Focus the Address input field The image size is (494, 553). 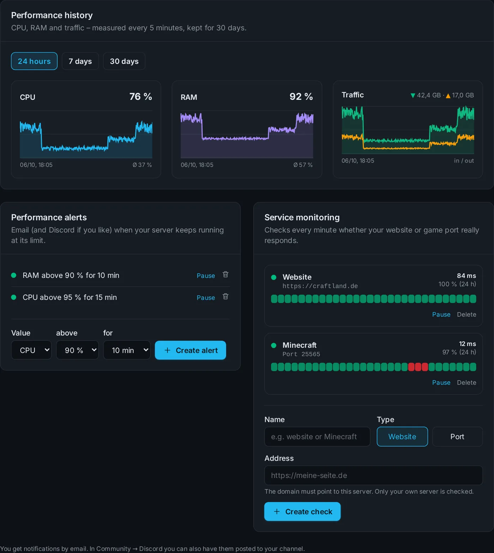click(373, 475)
